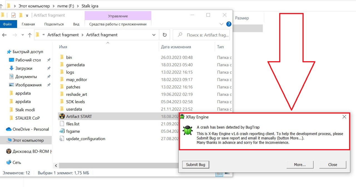Screen dimensions: 356x187
Task: Switch to the Поделиться ribbon tab
Action: 54,24
